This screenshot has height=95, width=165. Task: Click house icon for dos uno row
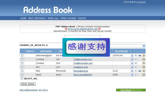click(x=144, y=67)
